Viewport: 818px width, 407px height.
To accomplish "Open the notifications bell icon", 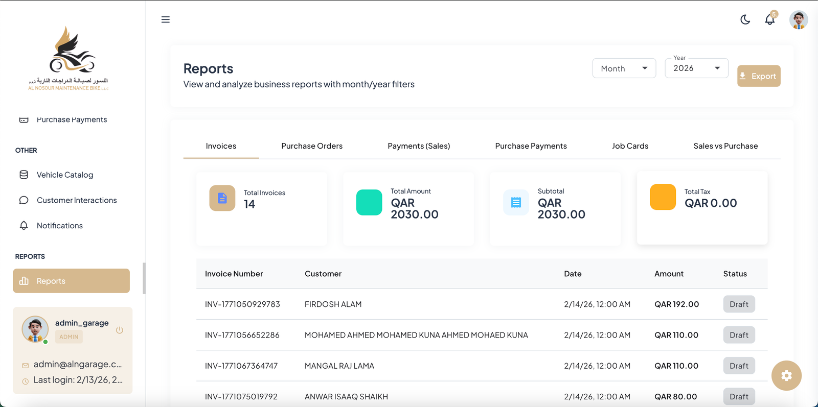I will pos(769,19).
